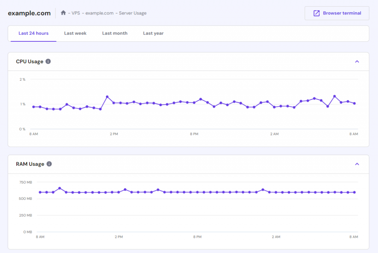Click the RAM peak point before 2 AM
This screenshot has width=378, height=253.
pyautogui.click(x=263, y=190)
